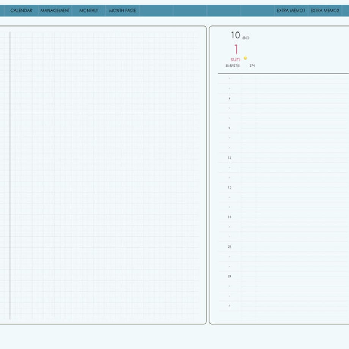Select the MONTH PAGE tab

[x=123, y=11]
